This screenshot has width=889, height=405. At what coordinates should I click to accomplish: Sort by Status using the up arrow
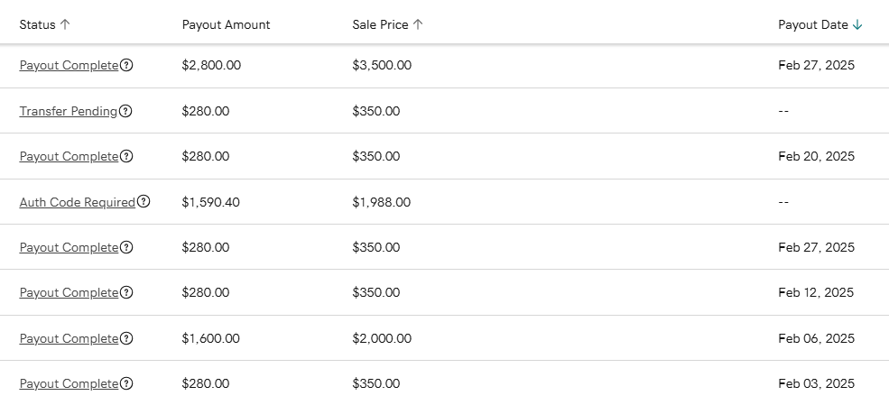tap(65, 24)
